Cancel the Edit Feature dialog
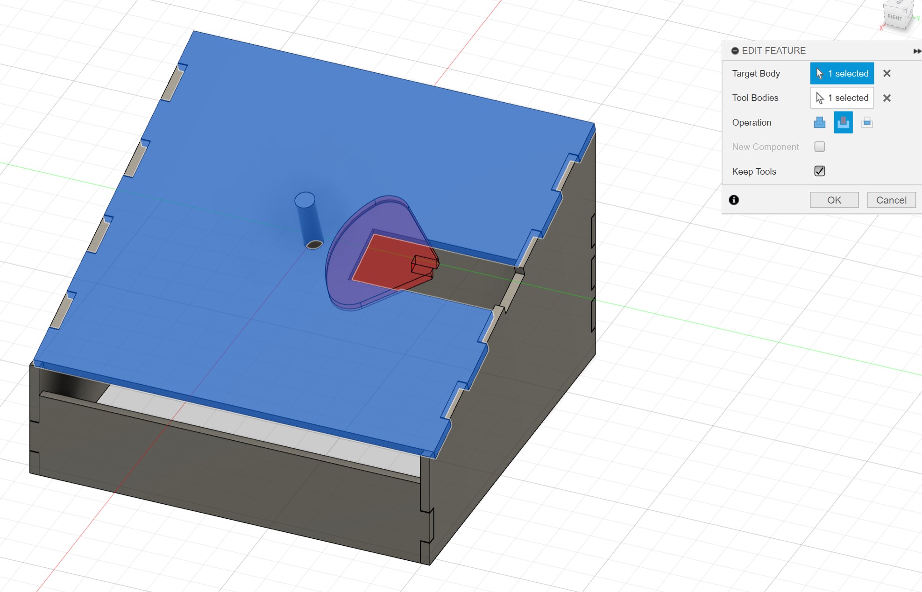 pos(891,200)
